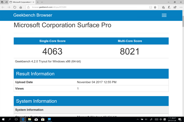
Task: Open a new tab with plus
Action: [x=38, y=2]
